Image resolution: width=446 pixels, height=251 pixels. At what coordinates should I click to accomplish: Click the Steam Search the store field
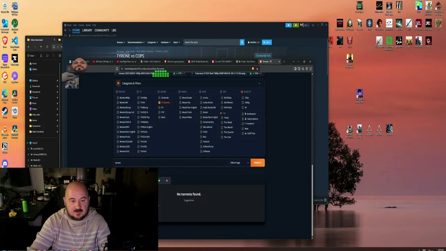pos(211,42)
